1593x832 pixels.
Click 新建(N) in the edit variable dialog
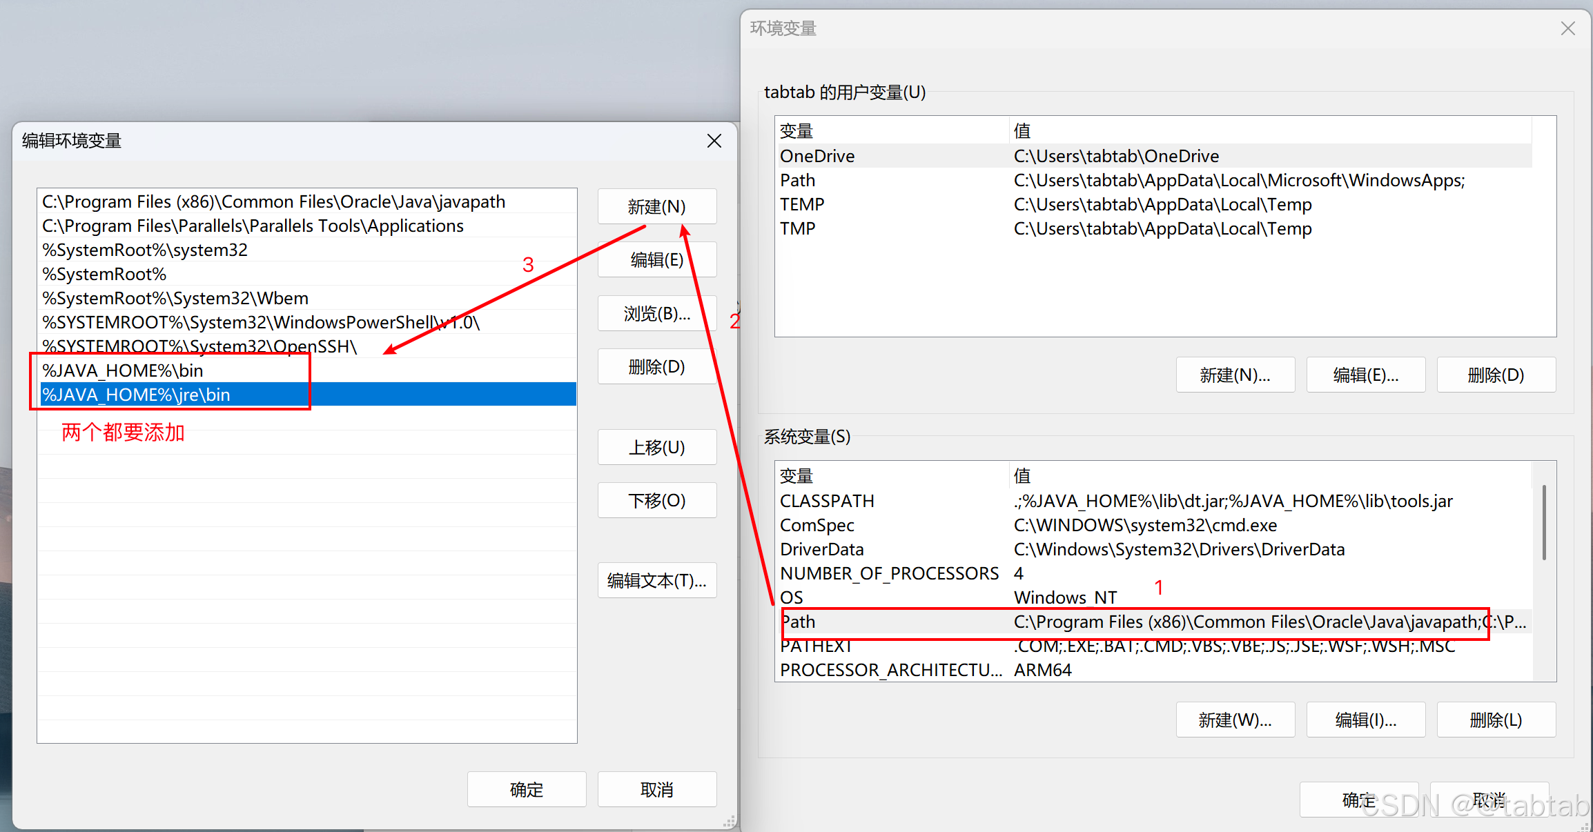tap(656, 206)
